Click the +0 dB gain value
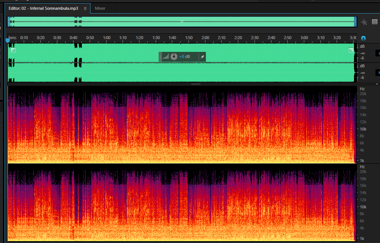The image size is (380, 243). (184, 56)
